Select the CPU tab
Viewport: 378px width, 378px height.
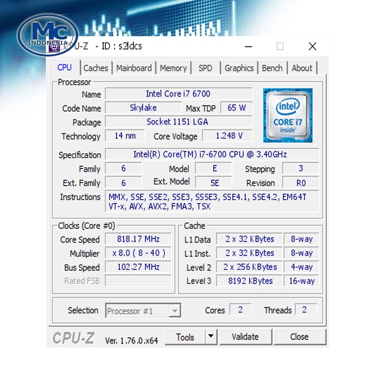point(64,67)
